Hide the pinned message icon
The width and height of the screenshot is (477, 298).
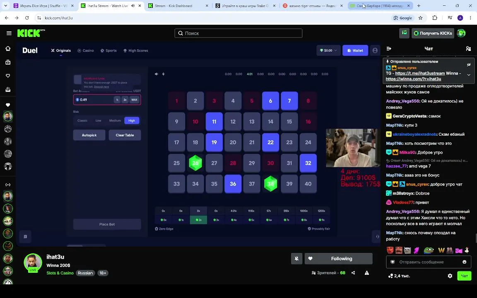click(469, 65)
